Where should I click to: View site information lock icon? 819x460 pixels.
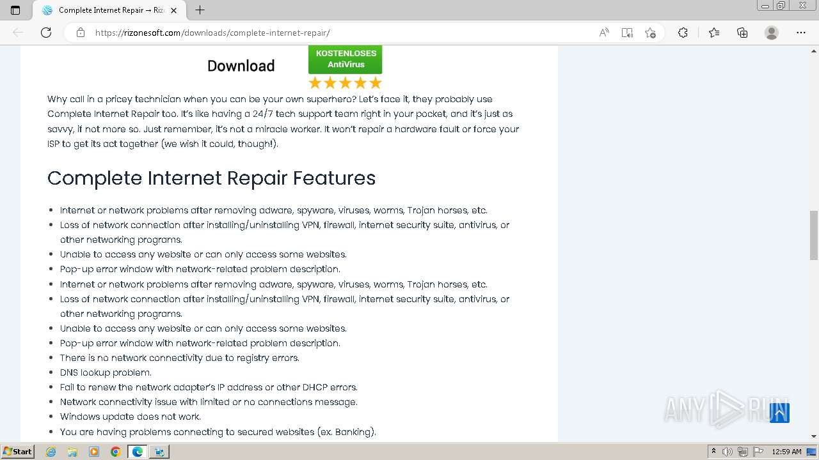pos(80,33)
